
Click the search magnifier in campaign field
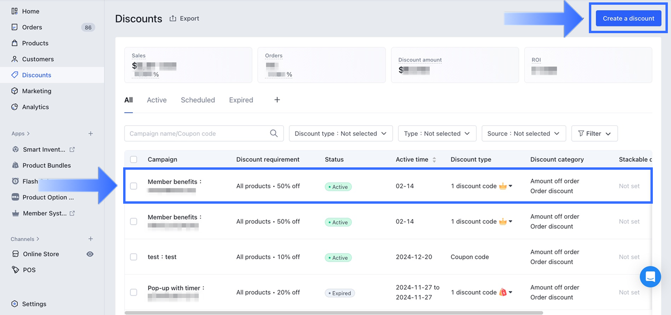[274, 133]
